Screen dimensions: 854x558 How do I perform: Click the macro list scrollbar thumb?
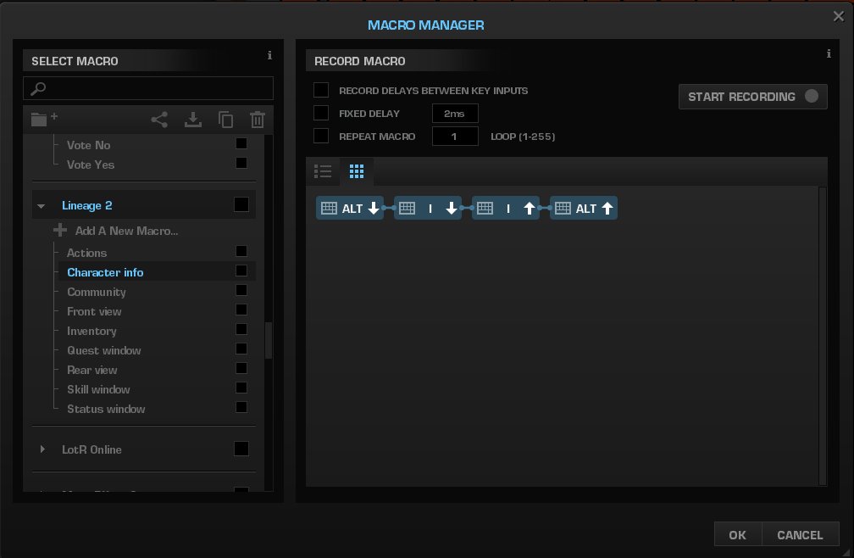click(x=269, y=341)
